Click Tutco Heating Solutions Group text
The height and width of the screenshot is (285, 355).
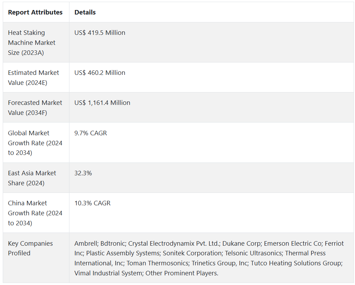tap(296, 263)
